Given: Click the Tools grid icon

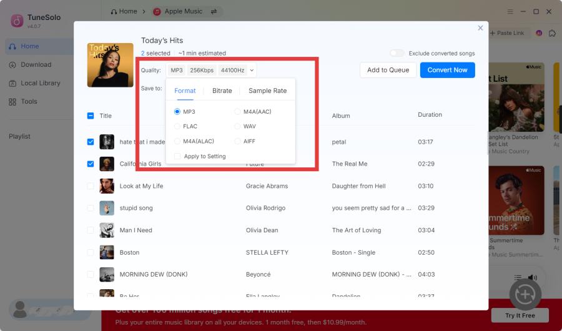Looking at the screenshot, I should [x=12, y=102].
